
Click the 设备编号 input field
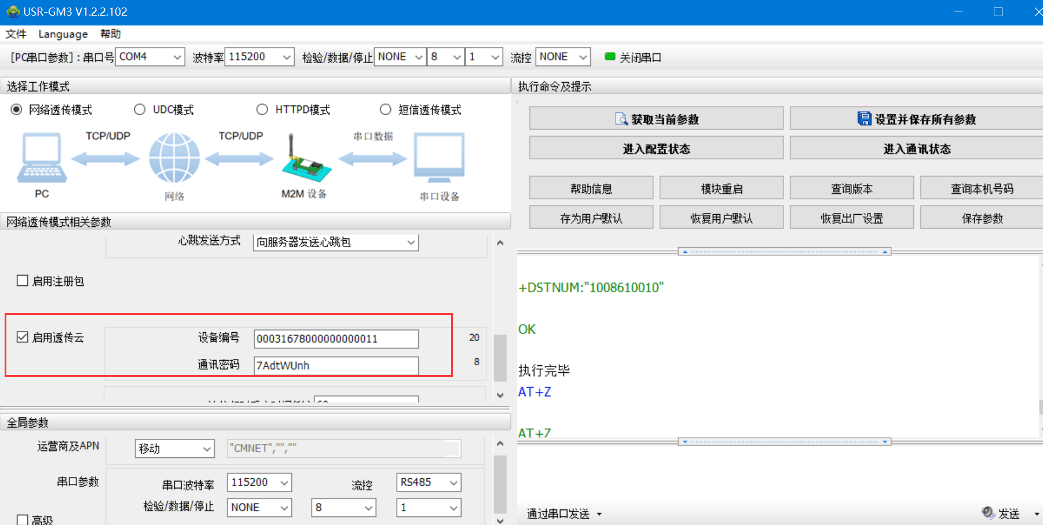point(336,339)
